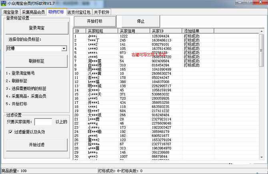The width and height of the screenshot is (268, 174).
Task: Select row with buyer ID 2606630274
Action: point(166,73)
